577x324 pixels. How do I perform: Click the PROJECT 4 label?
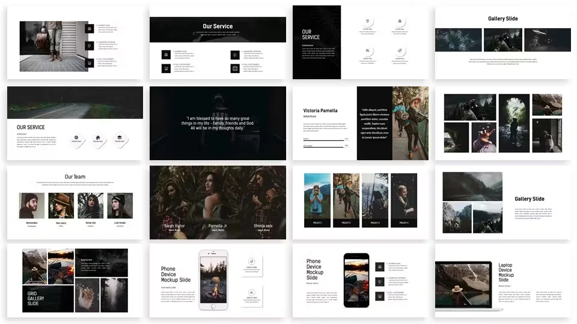[404, 223]
